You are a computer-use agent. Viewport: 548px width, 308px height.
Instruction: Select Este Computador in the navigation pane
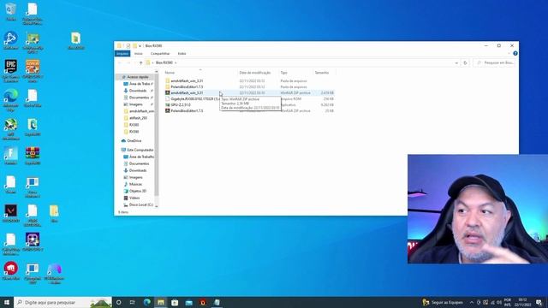point(137,150)
